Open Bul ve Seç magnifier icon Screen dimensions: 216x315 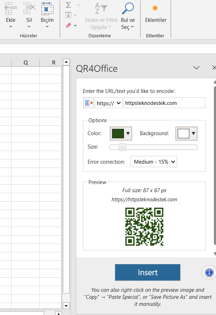(x=128, y=8)
